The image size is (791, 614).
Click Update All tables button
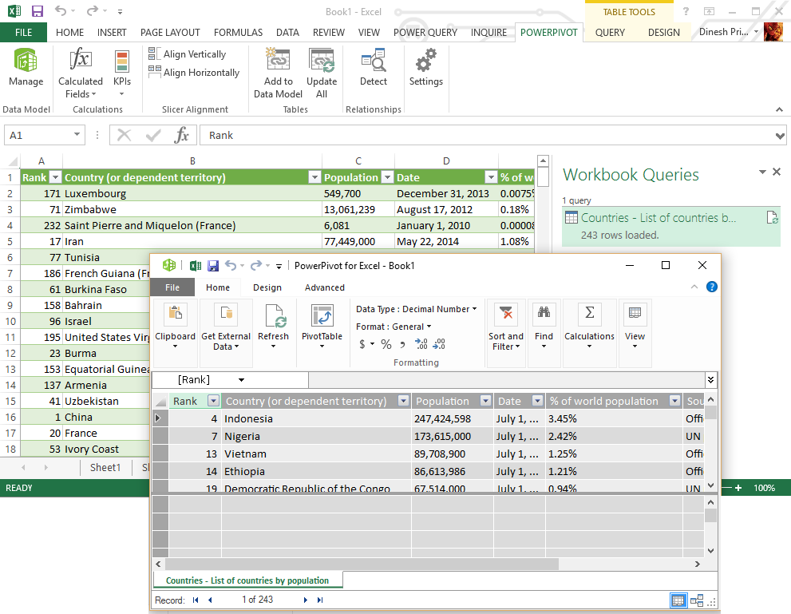pos(322,73)
